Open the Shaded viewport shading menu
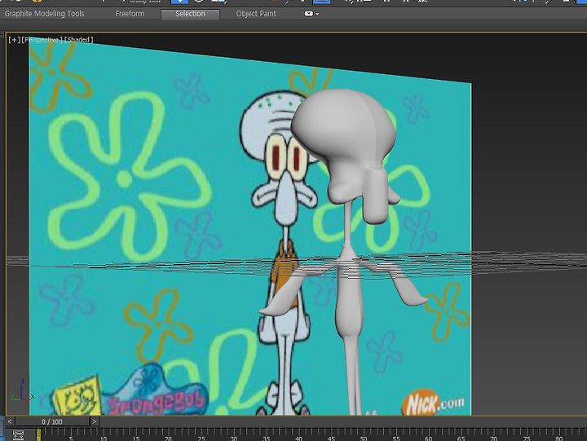The height and width of the screenshot is (441, 587). 78,40
